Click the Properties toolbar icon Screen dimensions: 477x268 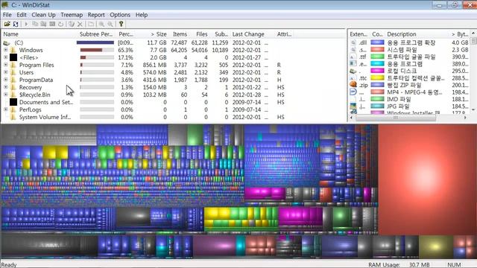tap(91, 24)
